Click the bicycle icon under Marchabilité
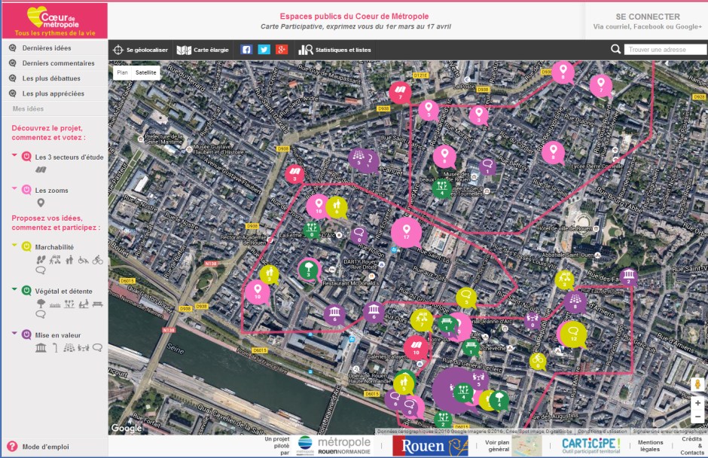The image size is (708, 458). coord(97,260)
